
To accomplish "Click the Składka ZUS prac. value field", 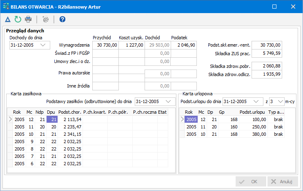I will pos(267,53).
